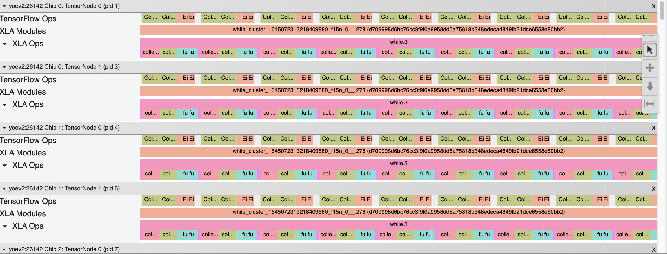Image resolution: width=667 pixels, height=254 pixels.
Task: Collapse Chip 1 TensorNode 0 (pid 4) section
Action: pyautogui.click(x=4, y=128)
